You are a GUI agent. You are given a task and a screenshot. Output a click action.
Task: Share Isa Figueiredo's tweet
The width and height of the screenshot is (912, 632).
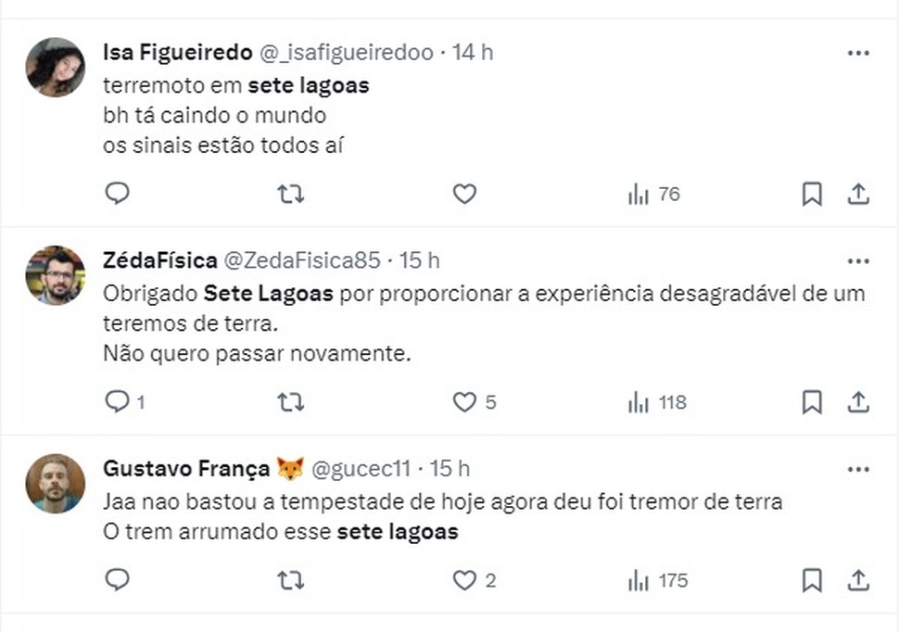(858, 194)
